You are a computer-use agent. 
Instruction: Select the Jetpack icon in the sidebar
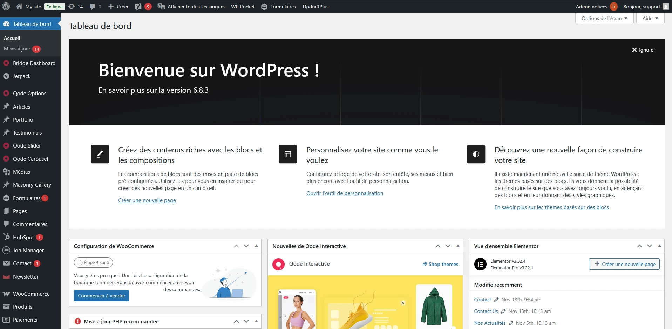coord(6,76)
